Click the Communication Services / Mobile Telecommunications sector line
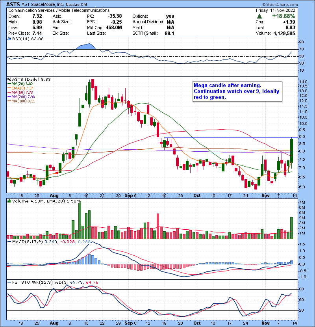Viewport: 315px width, 327px height. point(59,10)
